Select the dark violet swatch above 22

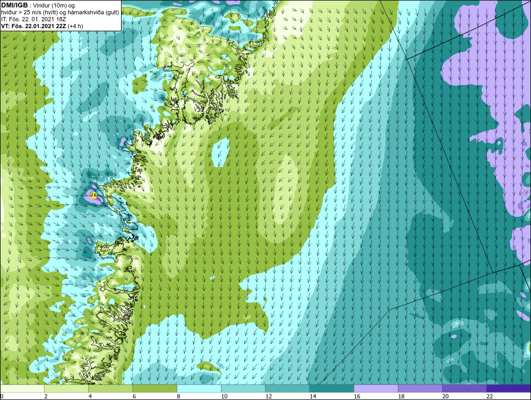click(508, 388)
